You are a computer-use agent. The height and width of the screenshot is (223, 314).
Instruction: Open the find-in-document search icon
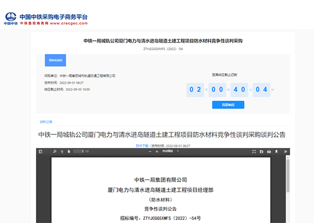[x=55, y=152]
